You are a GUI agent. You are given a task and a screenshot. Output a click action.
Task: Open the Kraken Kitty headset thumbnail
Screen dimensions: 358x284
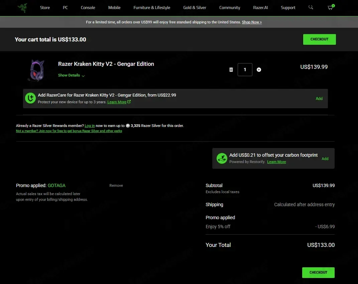pyautogui.click(x=36, y=70)
